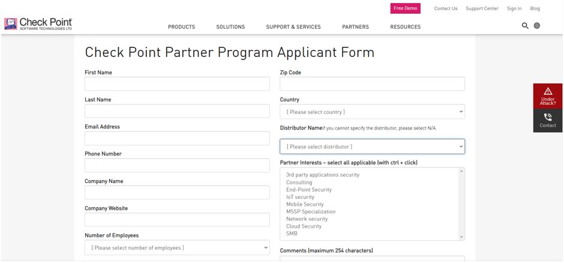Open the PARTNERS menu
This screenshot has height=263, width=564.
(355, 27)
